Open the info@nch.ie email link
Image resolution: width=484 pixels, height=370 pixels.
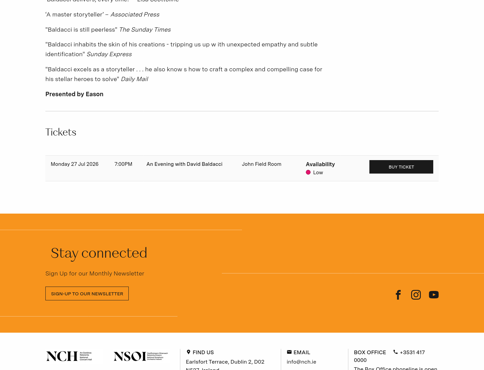(301, 362)
